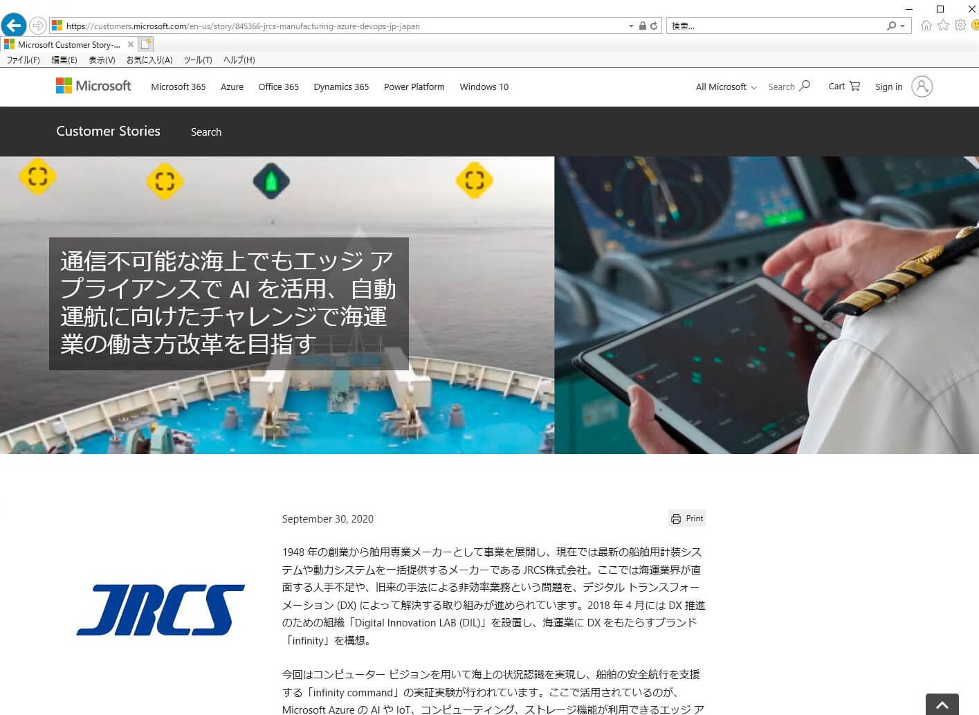Open the お気に入り(A) menu
The width and height of the screenshot is (979, 715).
tap(149, 60)
